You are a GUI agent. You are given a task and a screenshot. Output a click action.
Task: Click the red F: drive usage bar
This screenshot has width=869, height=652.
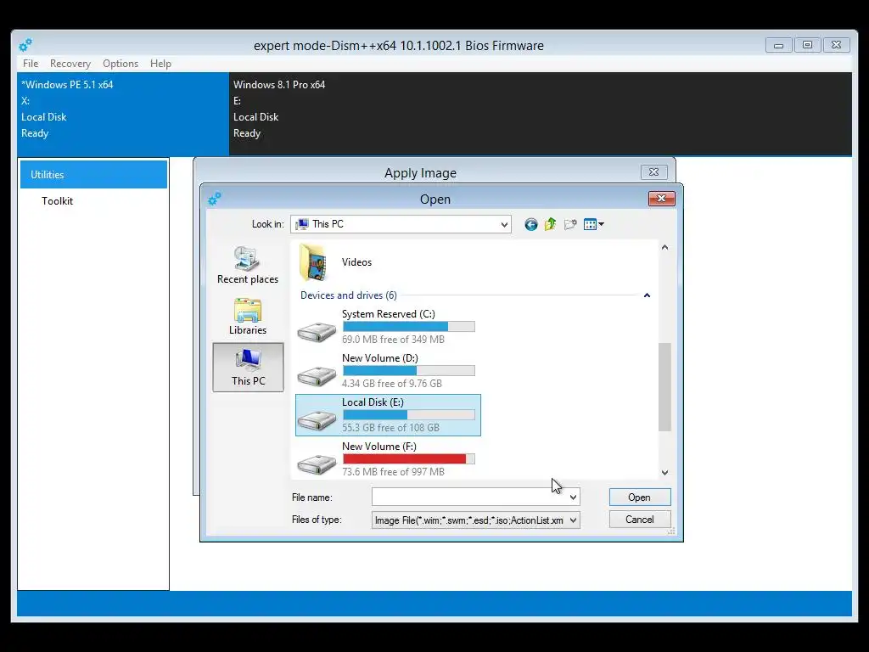pos(409,459)
